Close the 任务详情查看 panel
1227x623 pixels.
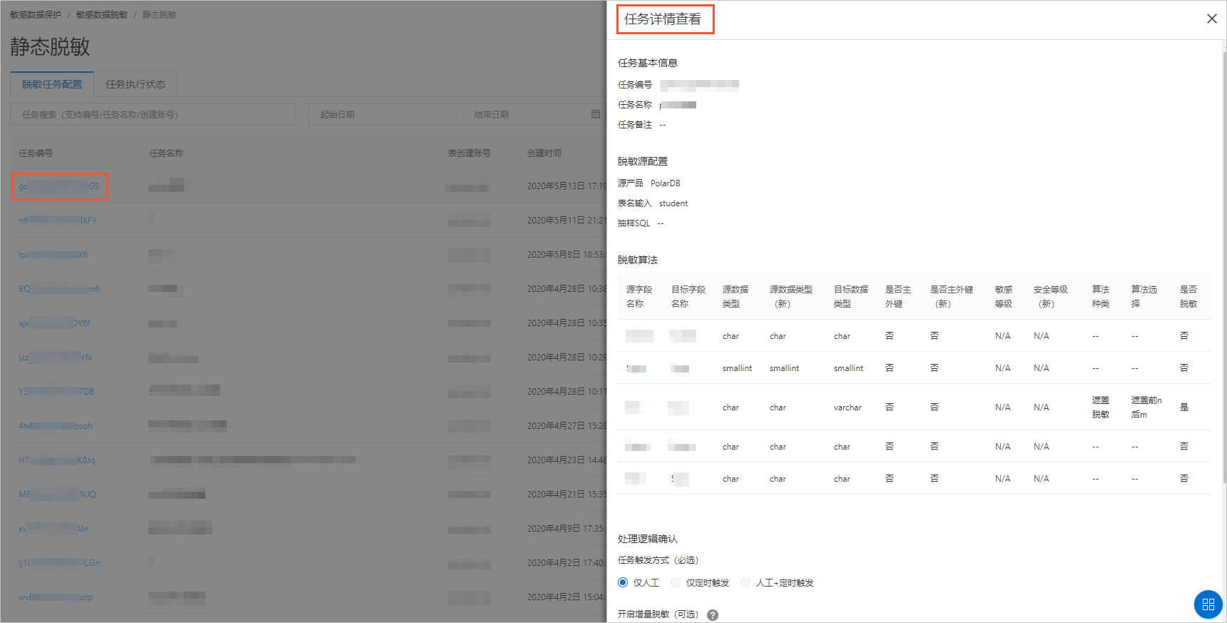1211,19
